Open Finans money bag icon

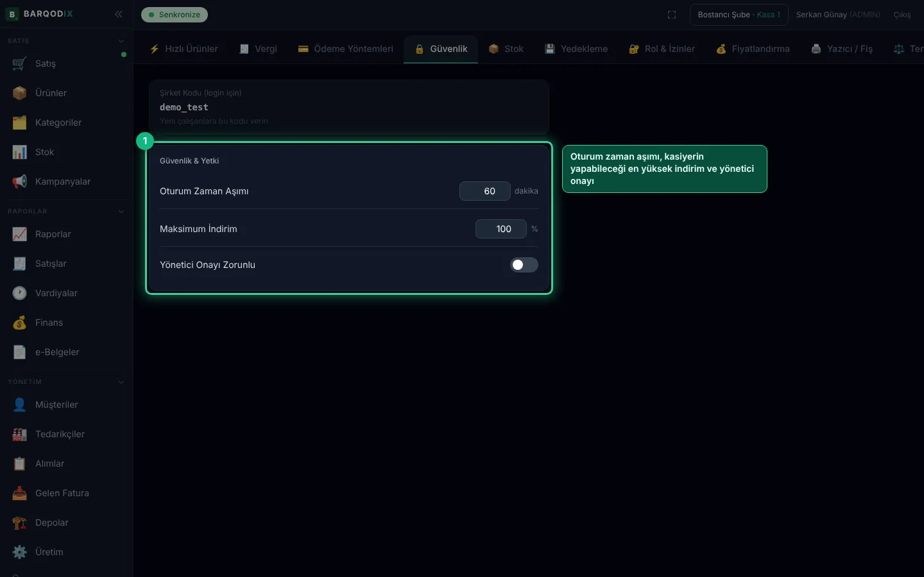click(20, 322)
